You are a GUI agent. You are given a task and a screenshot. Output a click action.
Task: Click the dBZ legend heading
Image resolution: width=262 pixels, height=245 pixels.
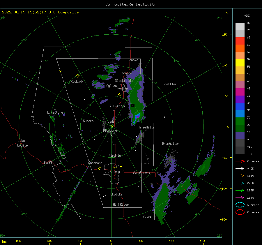tap(247, 15)
